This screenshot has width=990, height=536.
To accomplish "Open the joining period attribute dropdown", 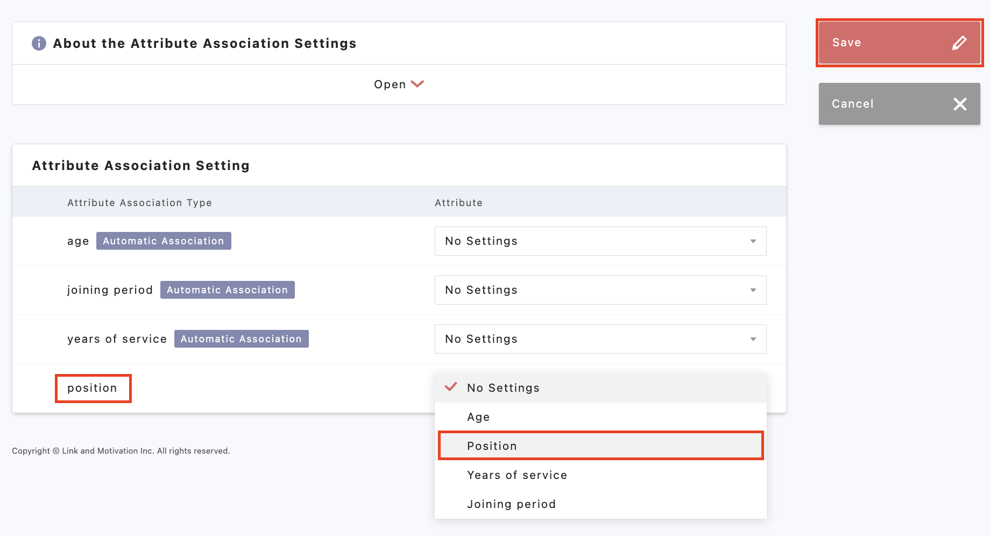I will coord(600,290).
